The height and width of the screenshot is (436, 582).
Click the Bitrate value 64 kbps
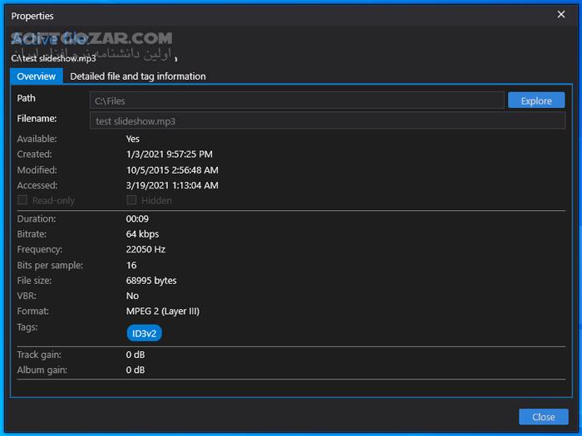[x=142, y=234]
